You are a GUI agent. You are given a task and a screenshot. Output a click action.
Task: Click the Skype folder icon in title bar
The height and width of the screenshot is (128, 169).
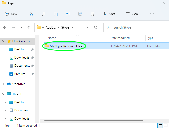click(x=4, y=3)
